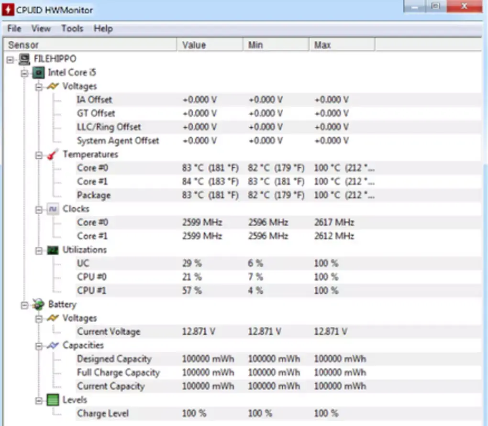Select the GT Offset row
This screenshot has width=488, height=426.
coord(278,113)
